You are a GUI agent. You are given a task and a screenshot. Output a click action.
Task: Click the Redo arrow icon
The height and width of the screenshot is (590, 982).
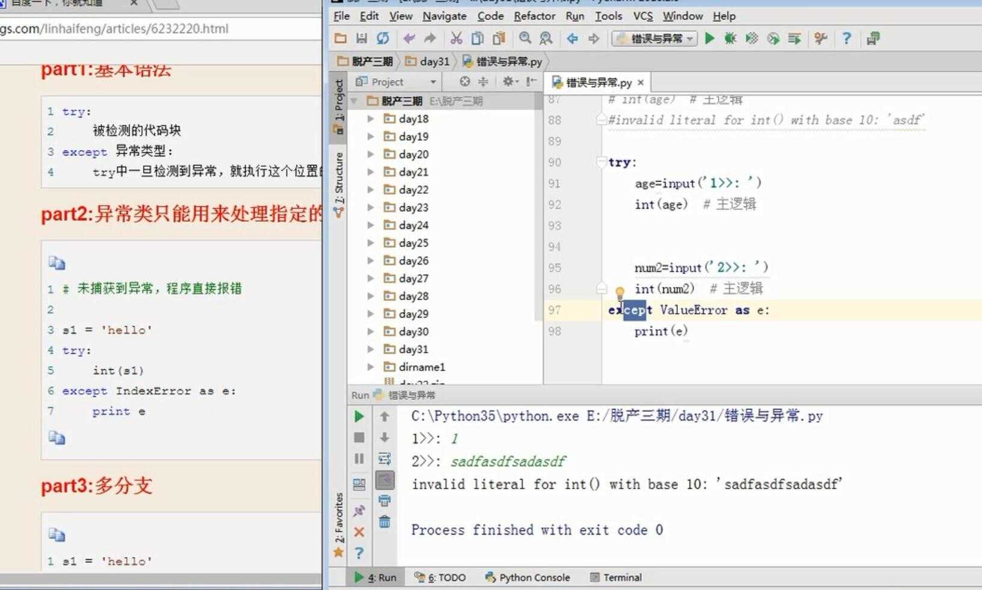(430, 38)
